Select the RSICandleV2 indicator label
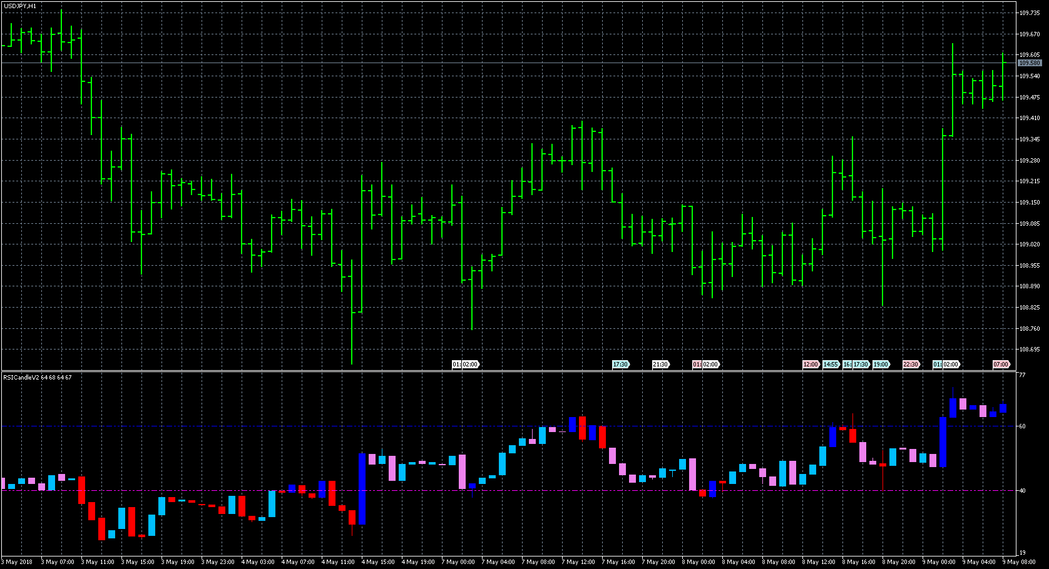This screenshot has width=1049, height=569. point(37,378)
